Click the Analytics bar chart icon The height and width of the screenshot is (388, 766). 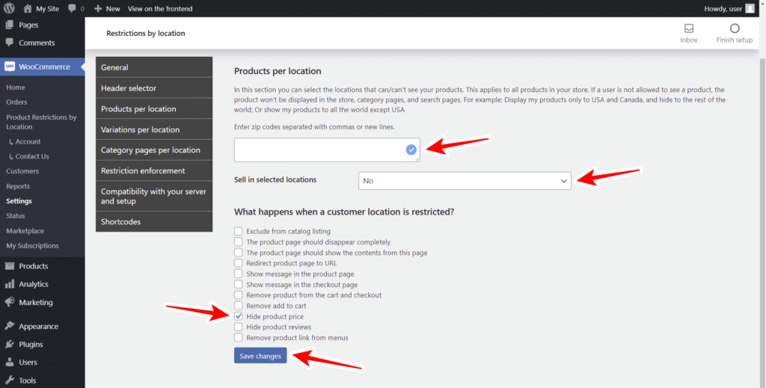coord(10,284)
